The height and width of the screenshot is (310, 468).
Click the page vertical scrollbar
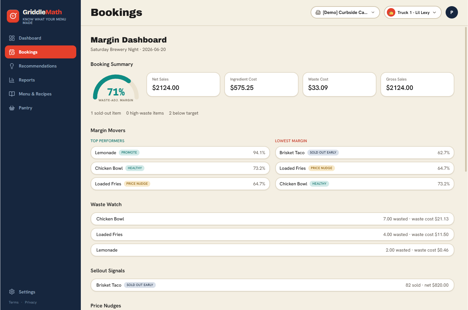[x=466, y=99]
